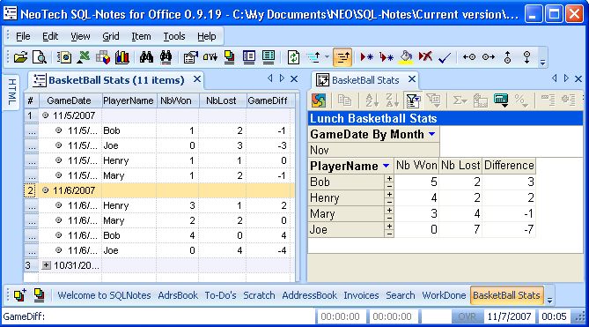The height and width of the screenshot is (327, 589).
Task: Click the OVR status bar indicator
Action: (x=467, y=316)
